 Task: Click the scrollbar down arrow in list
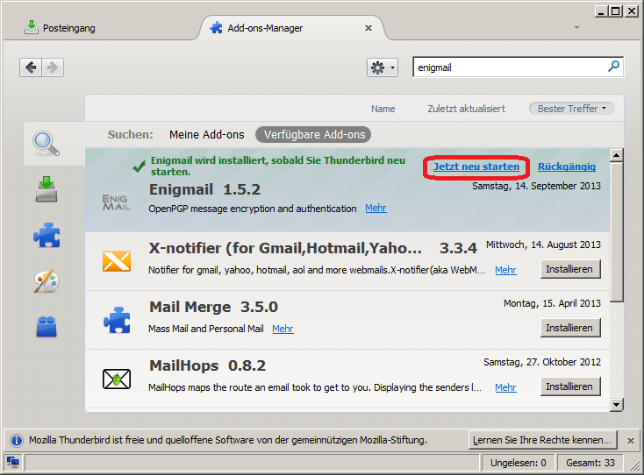click(x=616, y=404)
